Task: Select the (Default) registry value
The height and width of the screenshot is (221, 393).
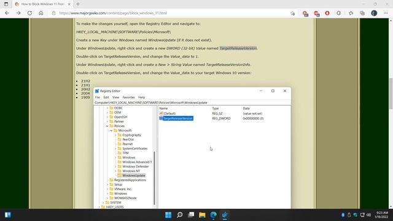Action: point(169,114)
